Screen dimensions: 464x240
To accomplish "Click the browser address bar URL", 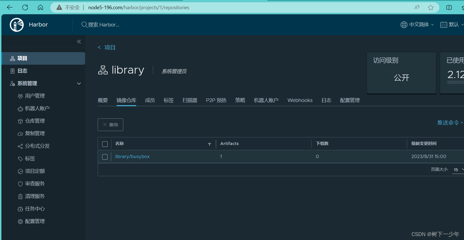I will 139,8.
